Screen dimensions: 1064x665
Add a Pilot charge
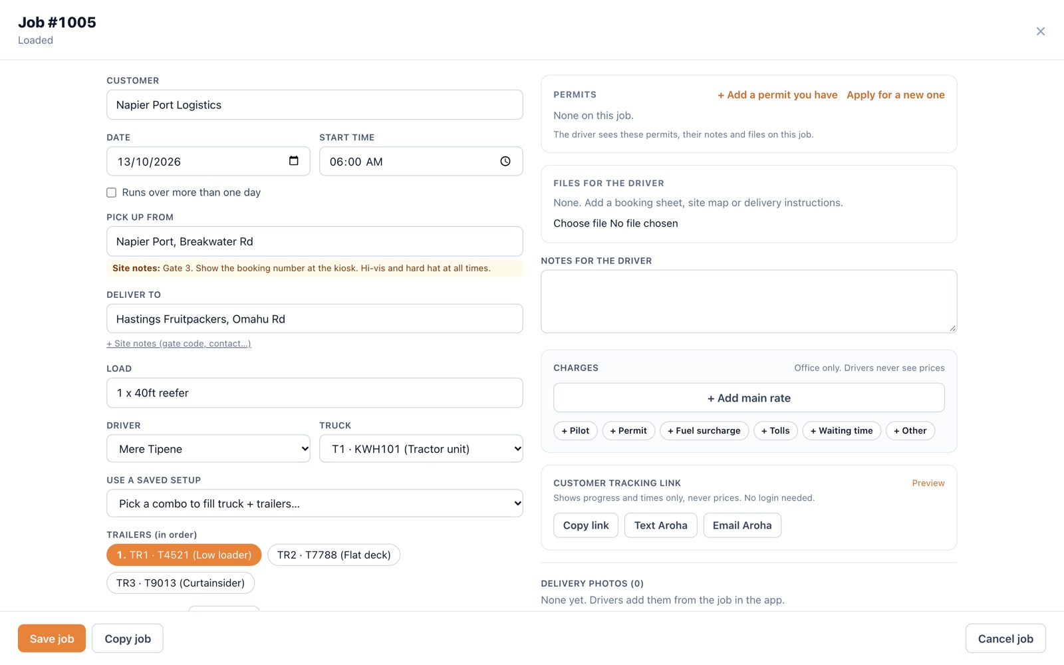pos(575,430)
